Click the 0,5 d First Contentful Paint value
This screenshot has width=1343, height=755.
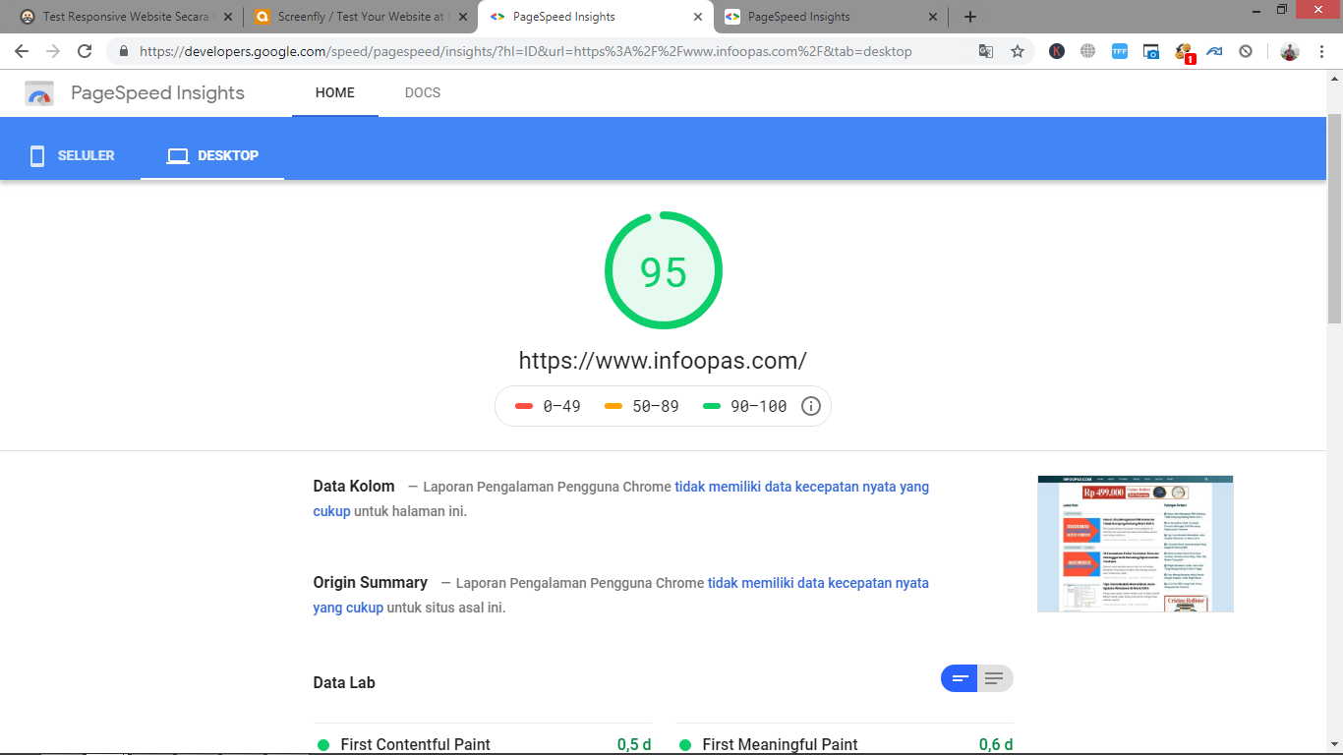click(634, 744)
